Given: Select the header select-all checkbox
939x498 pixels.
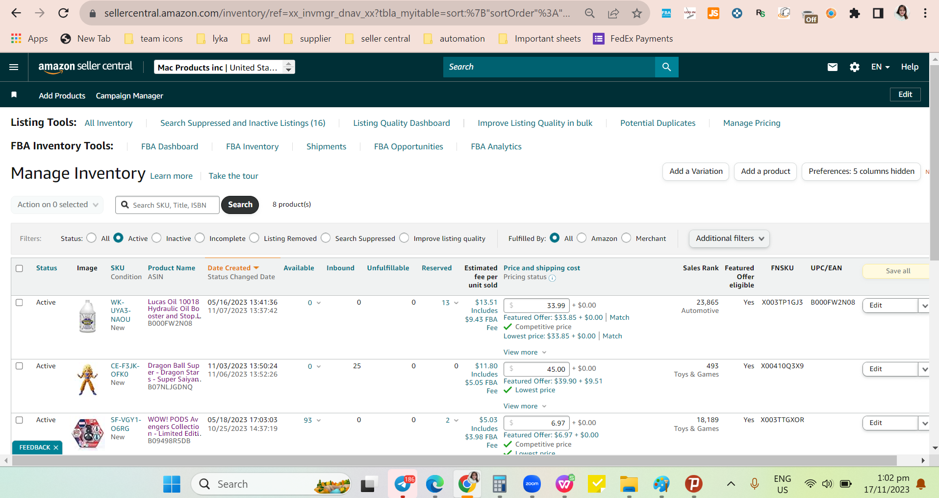Looking at the screenshot, I should (19, 268).
